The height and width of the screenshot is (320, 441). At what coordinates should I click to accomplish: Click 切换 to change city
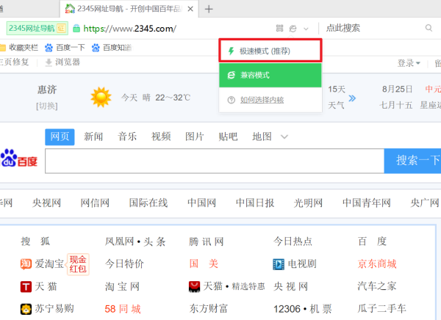pos(47,106)
